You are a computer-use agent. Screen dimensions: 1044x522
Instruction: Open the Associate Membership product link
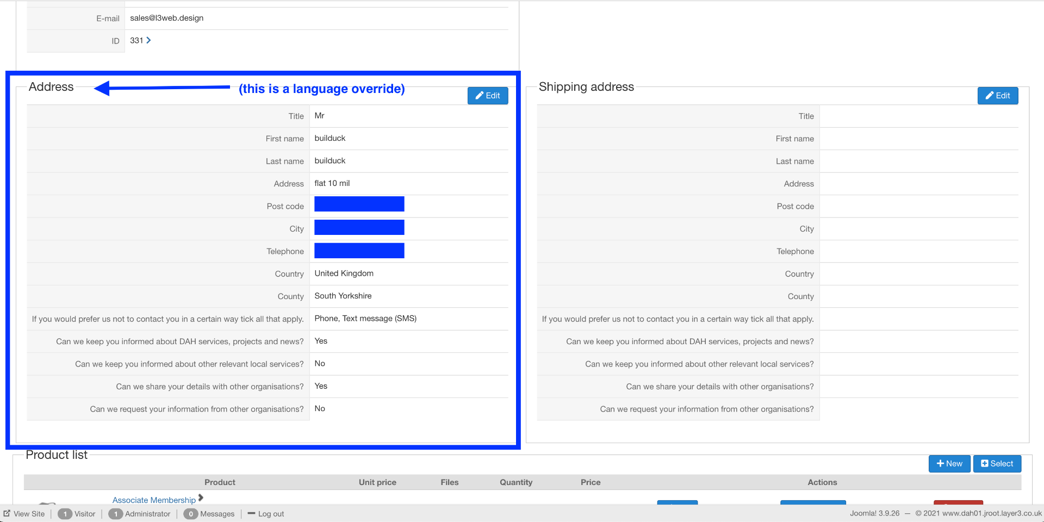[x=154, y=500]
